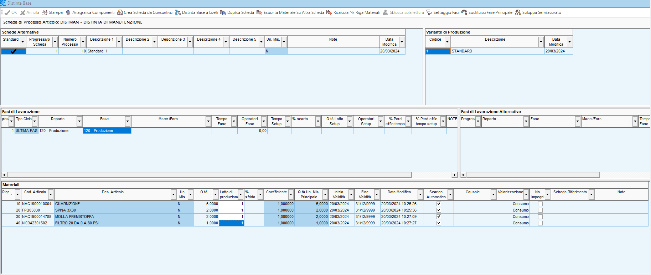Click Sviluppa Semilavorato icon
The height and width of the screenshot is (275, 651).
coord(518,12)
